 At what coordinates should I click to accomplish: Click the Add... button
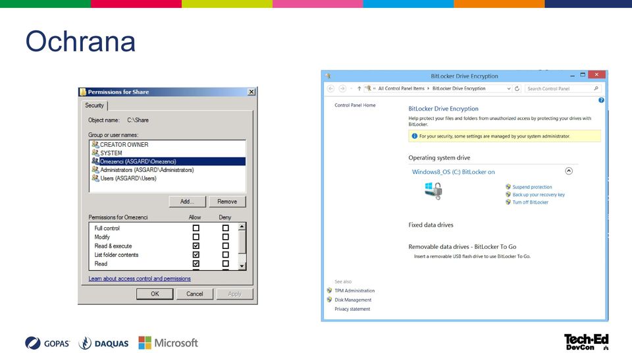pos(187,202)
